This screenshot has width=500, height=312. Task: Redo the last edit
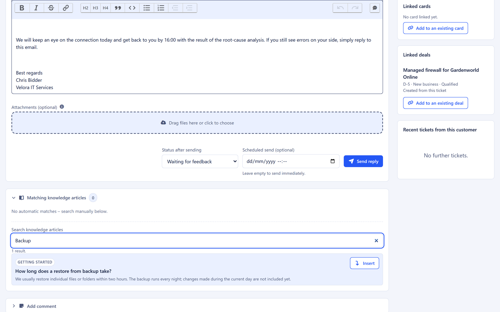tap(355, 8)
